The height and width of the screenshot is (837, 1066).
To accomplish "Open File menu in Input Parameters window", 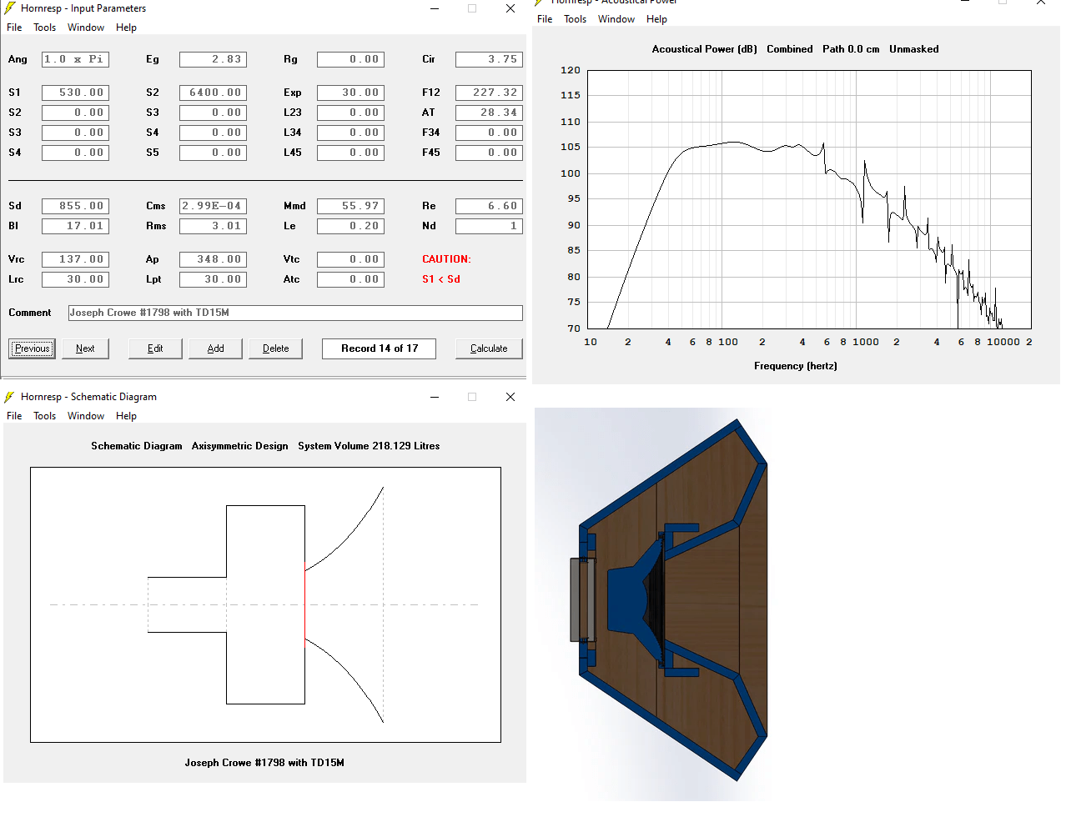I will pos(14,28).
